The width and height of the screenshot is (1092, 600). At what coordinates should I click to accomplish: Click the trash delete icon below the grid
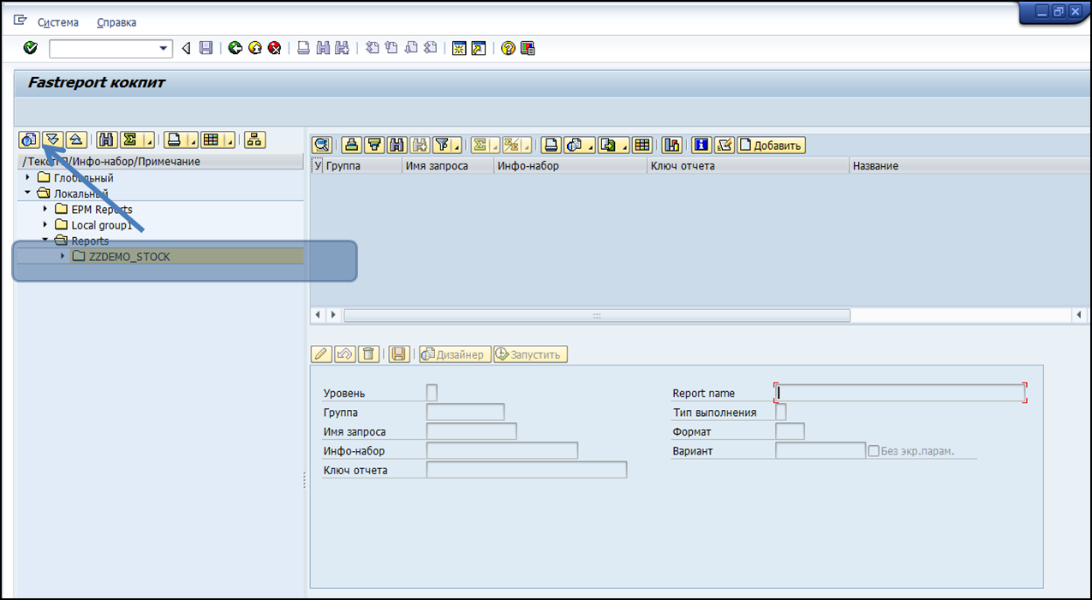[x=368, y=354]
